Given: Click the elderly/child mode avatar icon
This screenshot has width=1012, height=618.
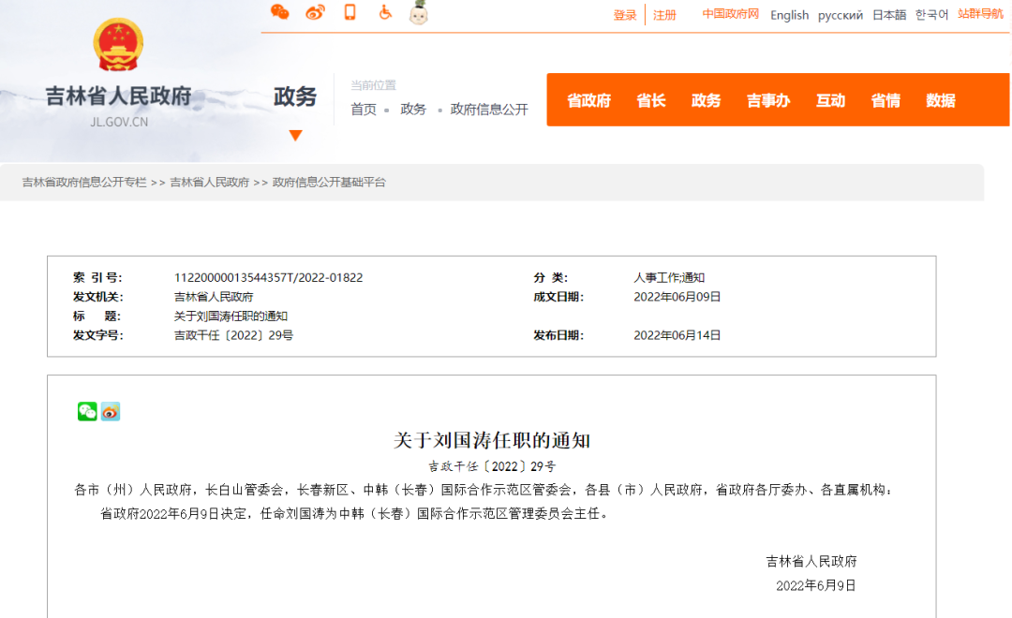Looking at the screenshot, I should point(418,13).
